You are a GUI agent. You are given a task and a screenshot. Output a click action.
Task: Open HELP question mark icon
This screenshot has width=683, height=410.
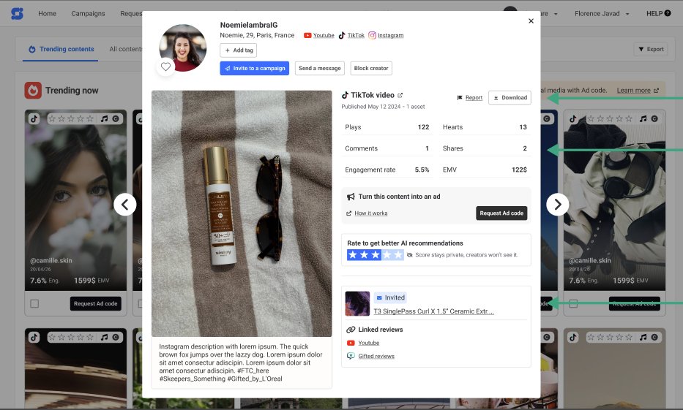[x=668, y=13]
